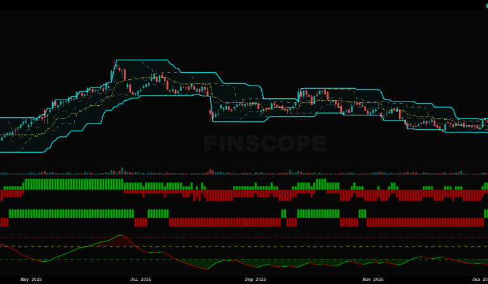Click the candlestick legend marker in top-right corner
488x284 pixels.
pos(486,5)
